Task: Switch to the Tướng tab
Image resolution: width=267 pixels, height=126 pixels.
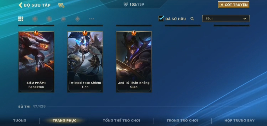Action: [20, 121]
